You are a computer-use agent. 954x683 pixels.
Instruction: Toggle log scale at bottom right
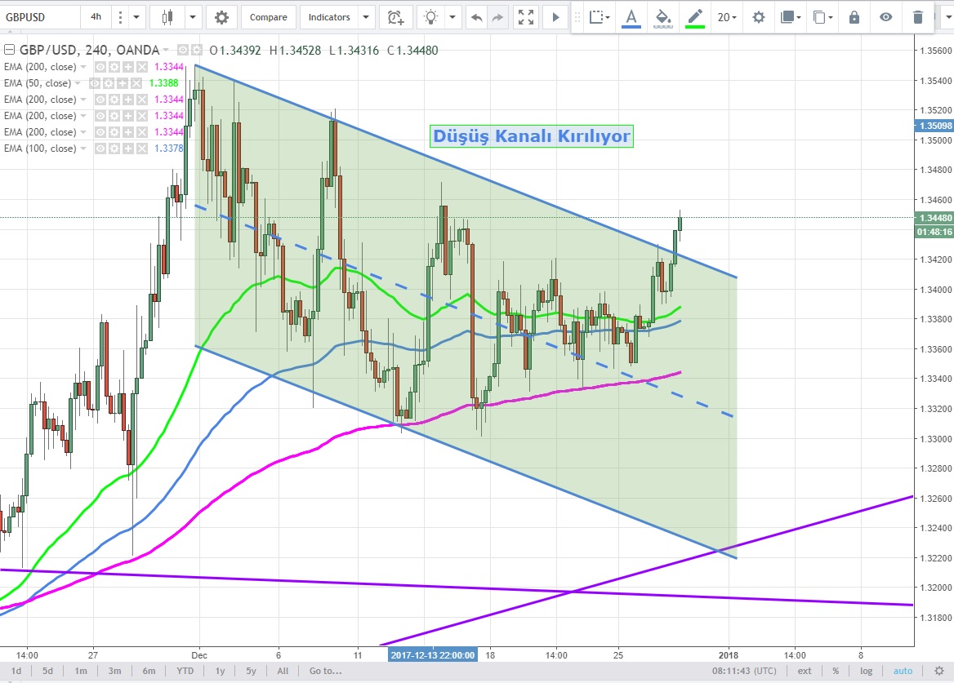coord(866,671)
